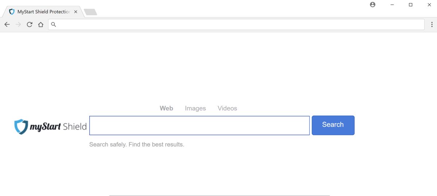This screenshot has height=196, width=437.
Task: Open a new browser tab
Action: pyautogui.click(x=90, y=12)
